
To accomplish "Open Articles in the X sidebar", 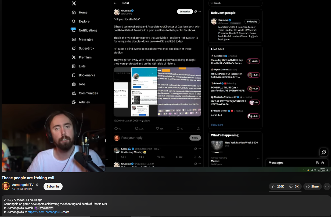I will point(81,102).
